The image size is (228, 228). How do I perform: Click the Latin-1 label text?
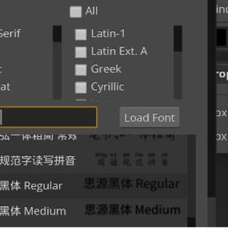[x=108, y=34]
